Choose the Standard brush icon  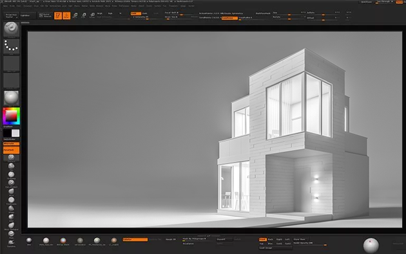click(x=11, y=158)
